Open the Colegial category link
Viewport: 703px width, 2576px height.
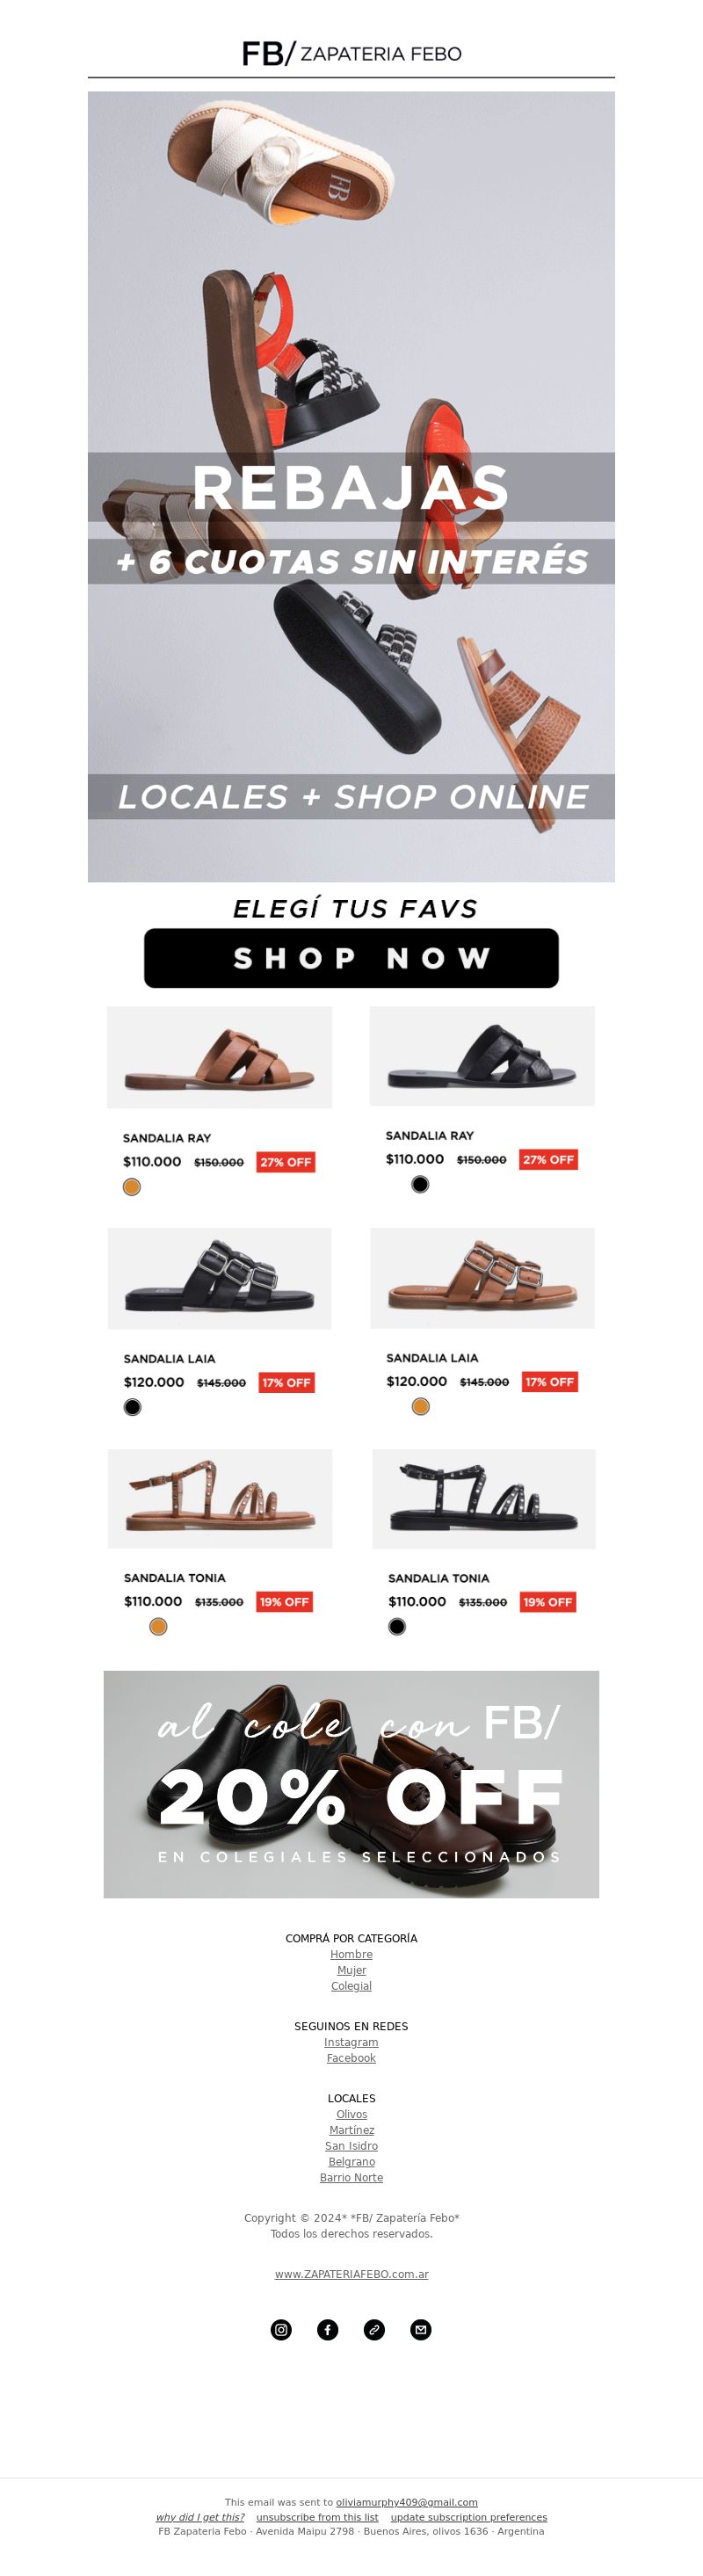coord(351,1986)
